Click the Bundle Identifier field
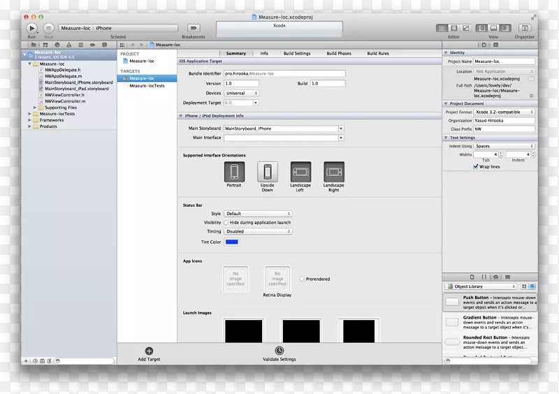The height and width of the screenshot is (394, 559). tap(284, 73)
